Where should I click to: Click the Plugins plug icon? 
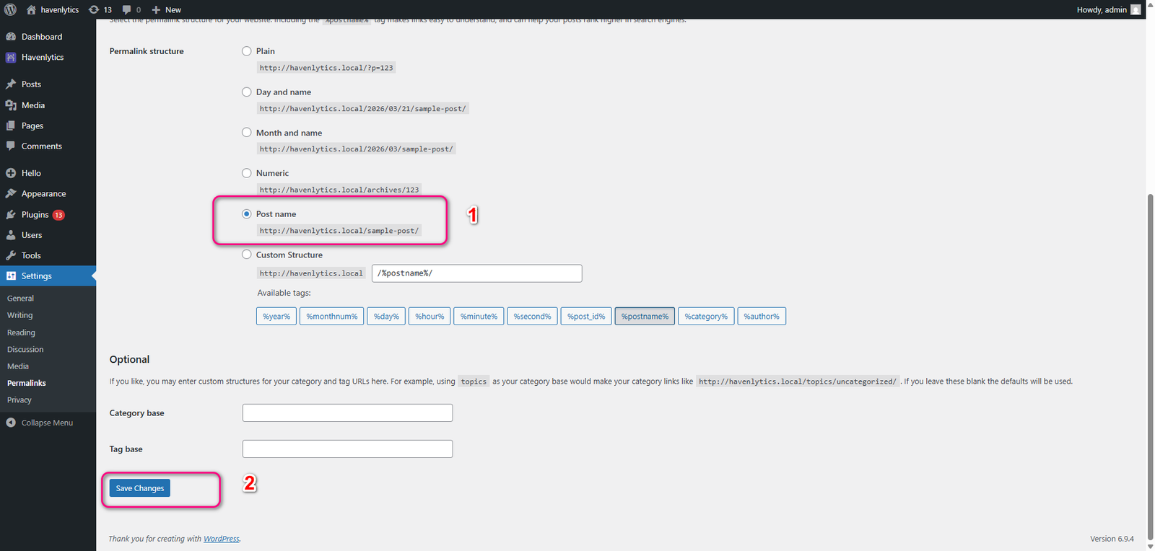tap(11, 215)
